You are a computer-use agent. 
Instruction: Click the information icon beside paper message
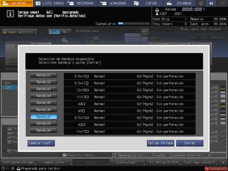click(x=10, y=14)
